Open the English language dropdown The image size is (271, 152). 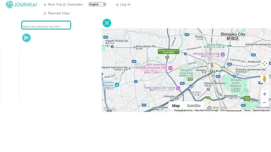[97, 4]
